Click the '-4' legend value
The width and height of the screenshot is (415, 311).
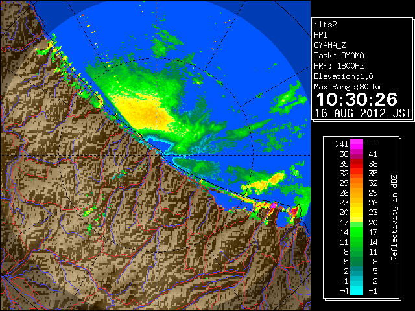344,290
